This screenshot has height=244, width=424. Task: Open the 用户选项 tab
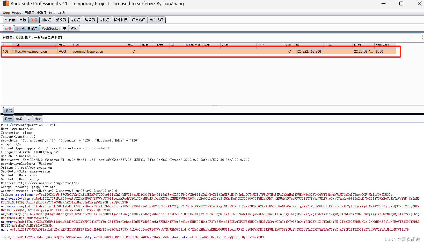coord(156,20)
